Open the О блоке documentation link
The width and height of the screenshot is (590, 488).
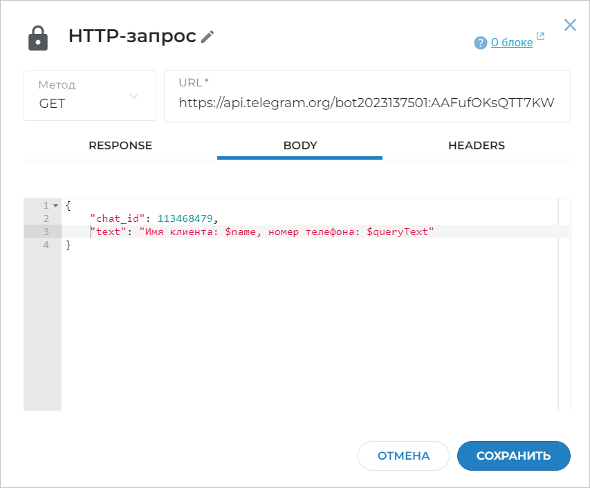[513, 41]
